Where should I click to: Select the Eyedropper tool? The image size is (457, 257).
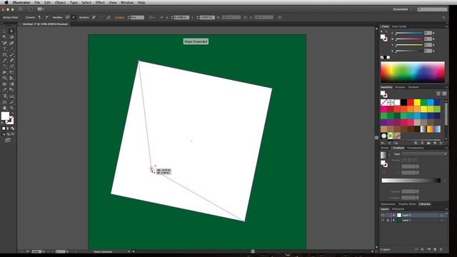pos(5,90)
